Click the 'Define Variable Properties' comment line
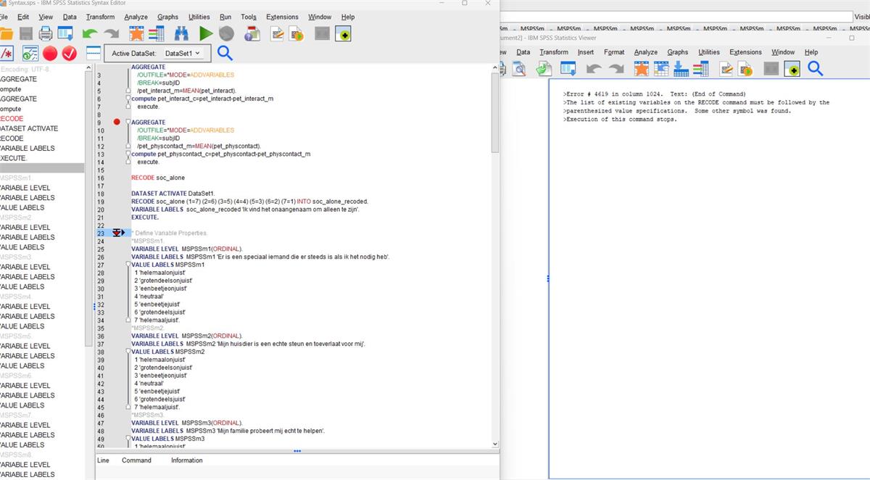 point(170,233)
